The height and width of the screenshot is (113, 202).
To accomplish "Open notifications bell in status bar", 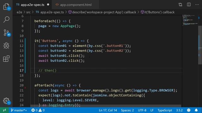I will tap(196, 110).
